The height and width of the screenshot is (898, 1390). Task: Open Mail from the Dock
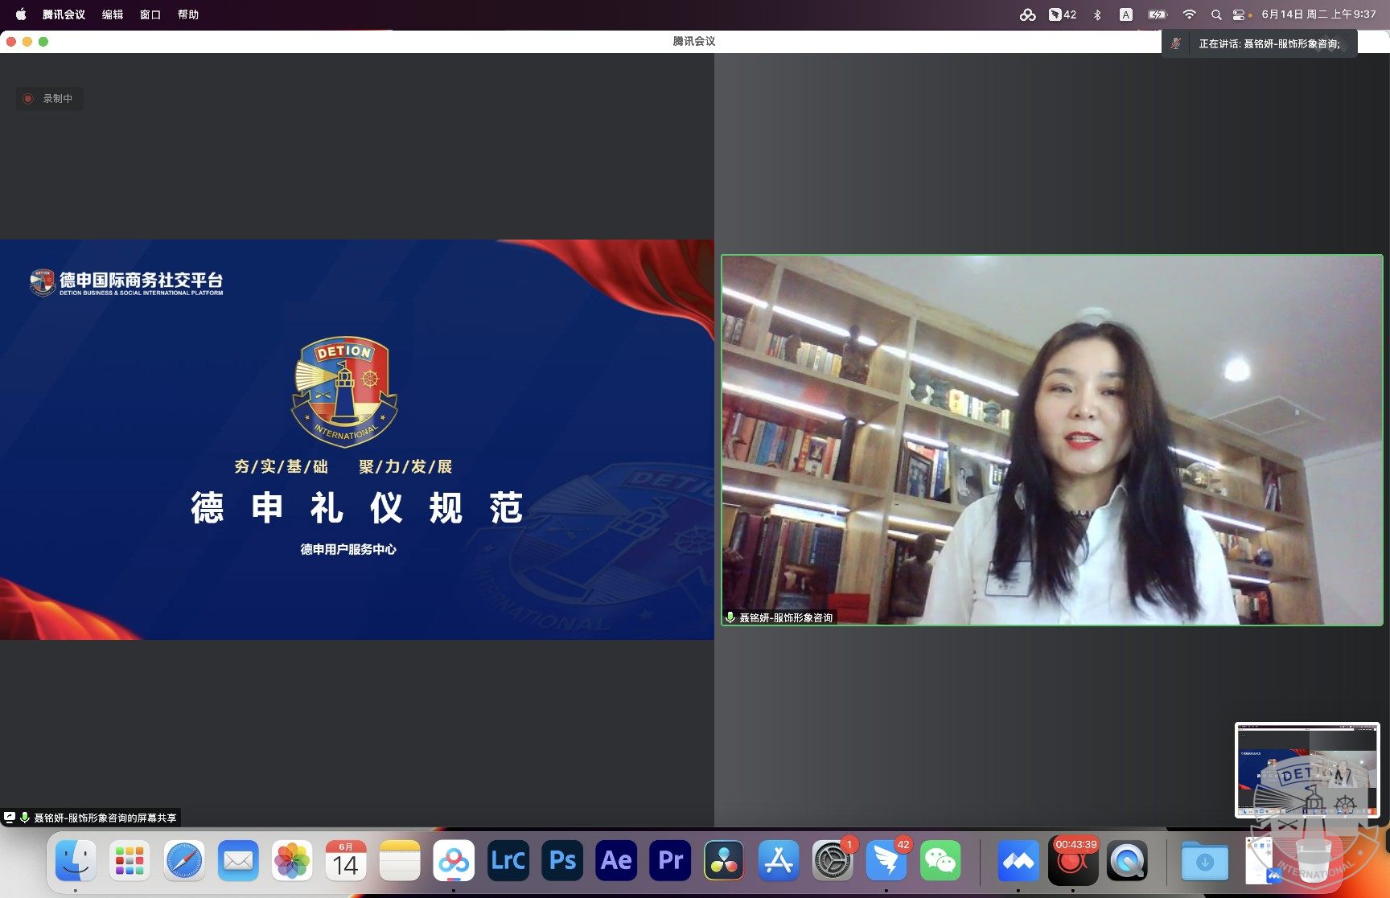238,861
